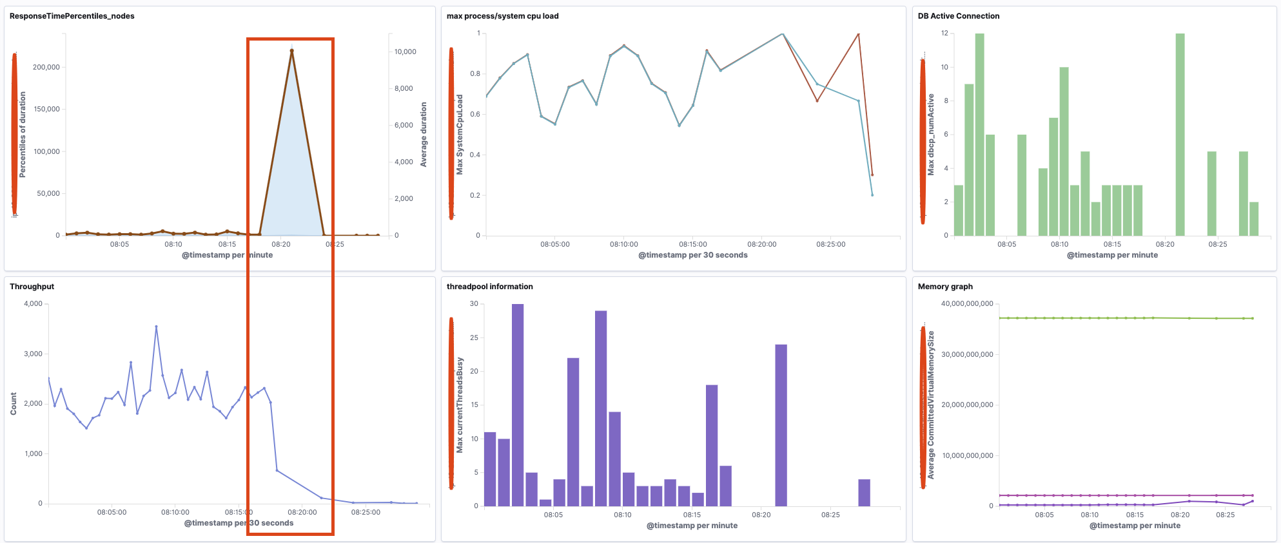
Task: Click the tallest bar in threadpool information
Action: [x=518, y=405]
